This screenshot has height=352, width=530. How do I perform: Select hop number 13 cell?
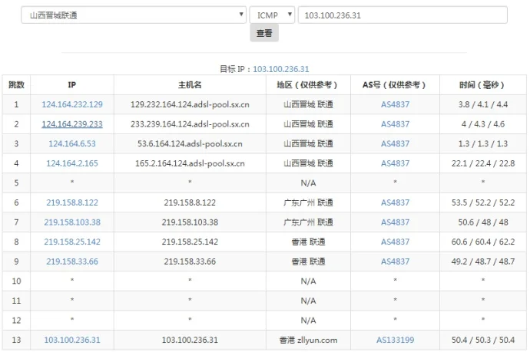[16, 340]
